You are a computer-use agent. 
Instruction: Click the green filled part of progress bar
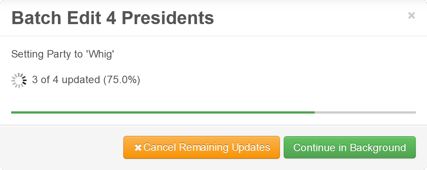pyautogui.click(x=163, y=112)
